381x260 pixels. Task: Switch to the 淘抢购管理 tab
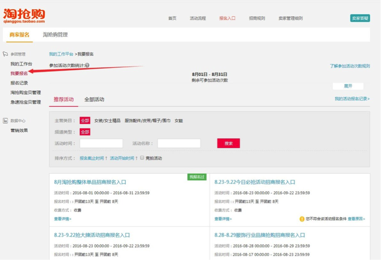55,35
